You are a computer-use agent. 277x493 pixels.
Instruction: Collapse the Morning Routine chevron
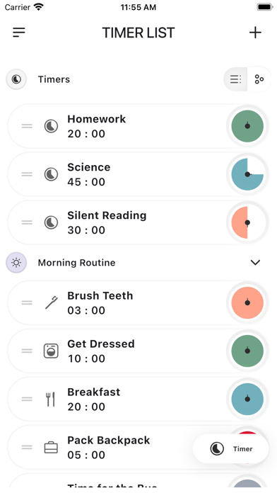(255, 263)
